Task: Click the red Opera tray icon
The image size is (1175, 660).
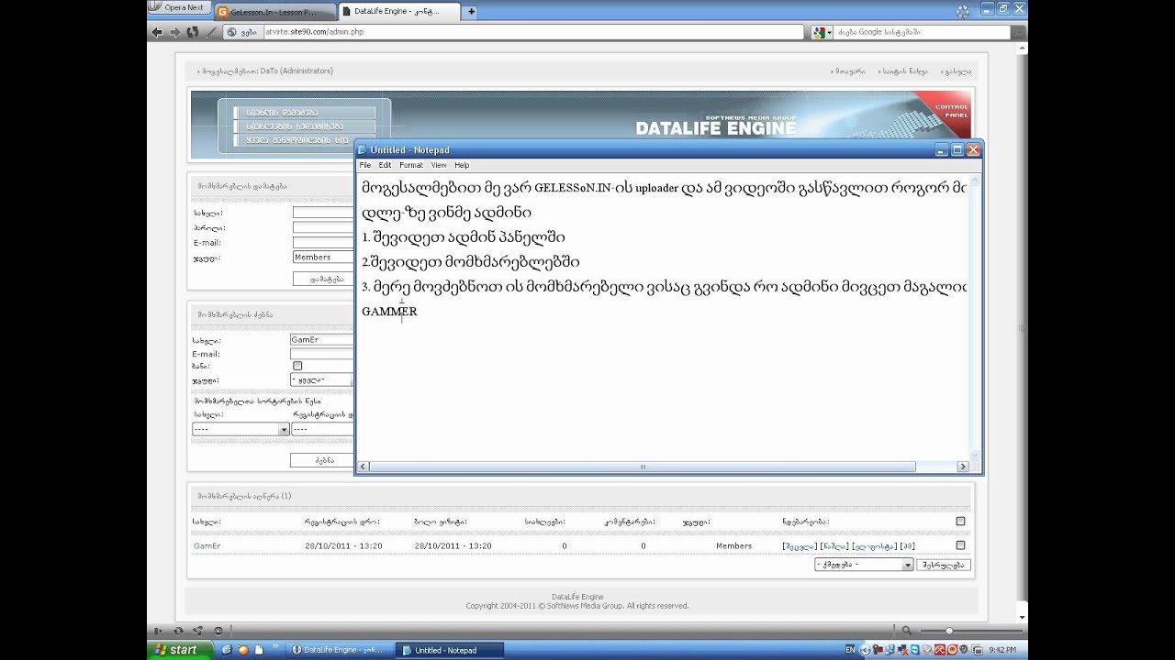Action: click(952, 650)
